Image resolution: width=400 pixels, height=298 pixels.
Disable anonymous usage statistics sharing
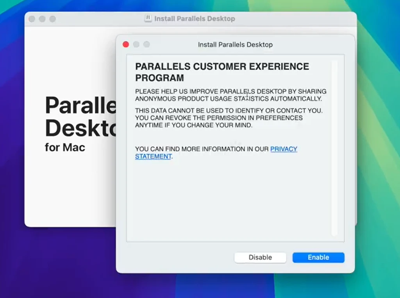pos(260,257)
